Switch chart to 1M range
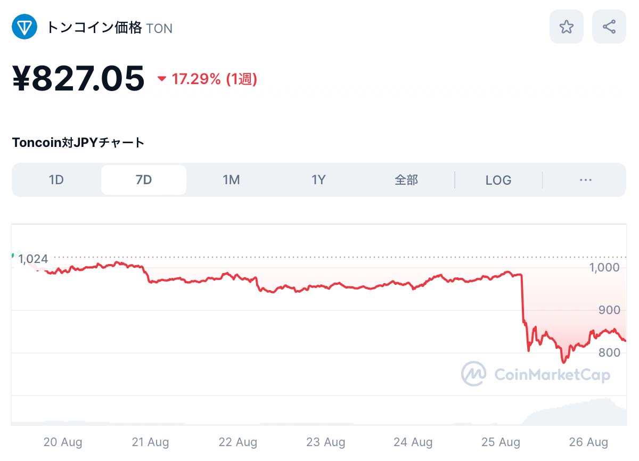639x461 pixels. click(231, 180)
